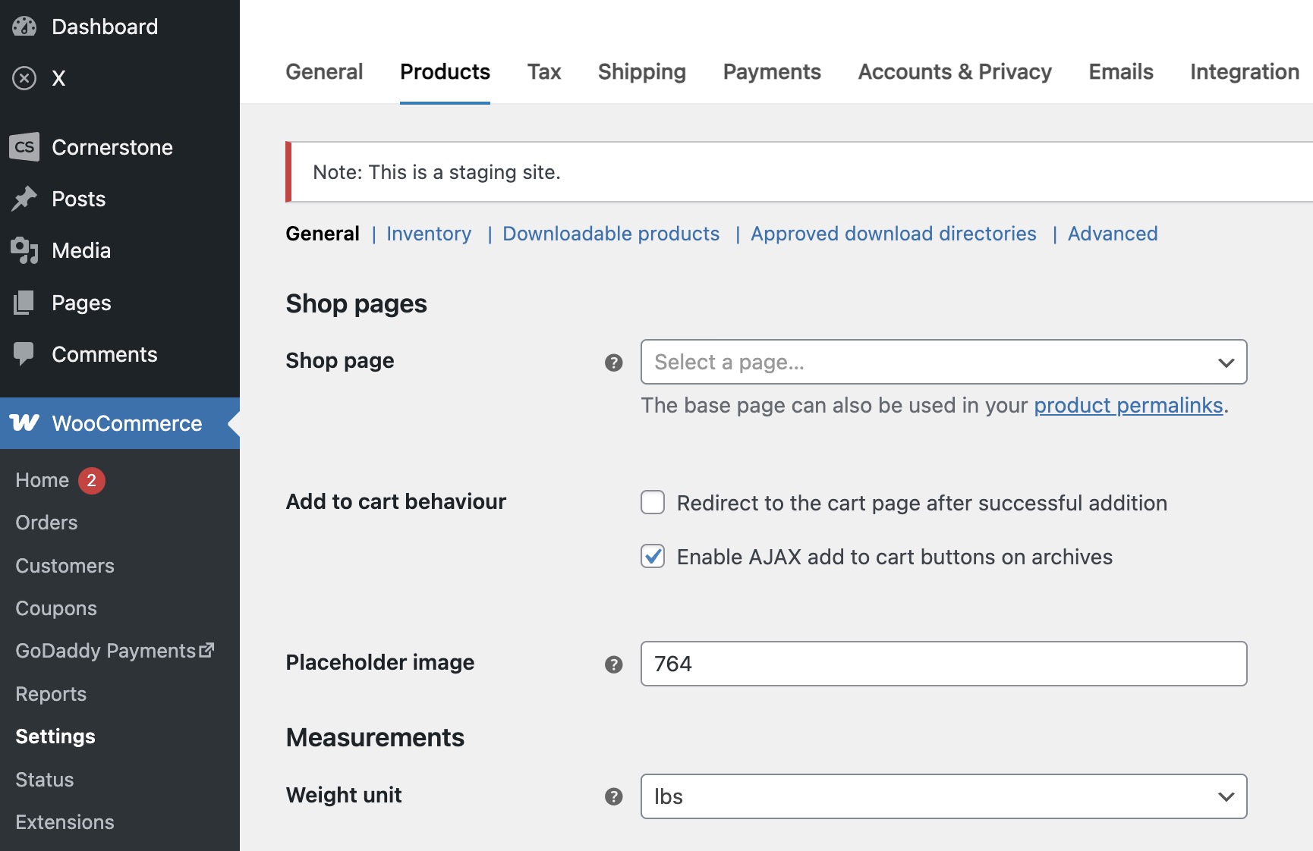Open the Shop page select dropdown
This screenshot has width=1313, height=851.
click(943, 362)
